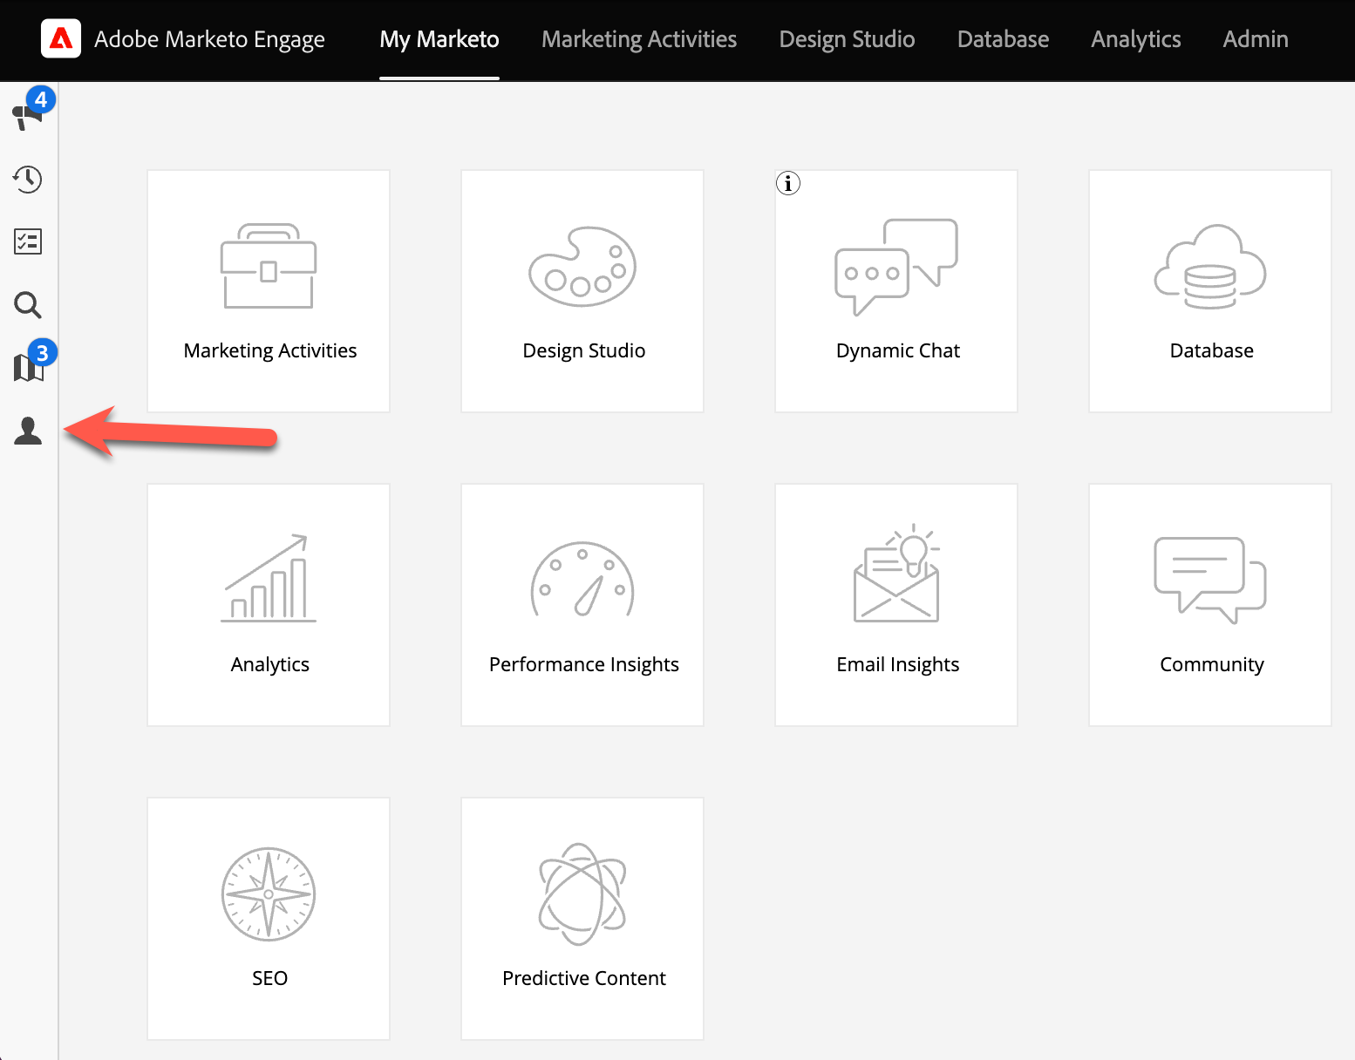
Task: Open the map guide icon in the sidebar
Action: click(28, 368)
